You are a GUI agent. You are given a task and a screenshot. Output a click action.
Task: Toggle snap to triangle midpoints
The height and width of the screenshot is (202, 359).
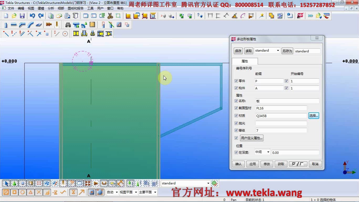point(31,192)
